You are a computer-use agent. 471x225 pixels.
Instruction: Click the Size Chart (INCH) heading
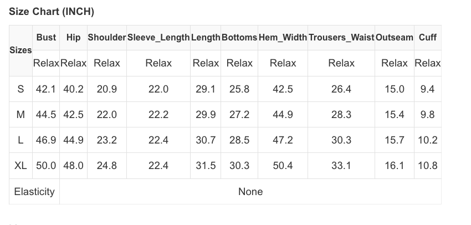click(52, 12)
